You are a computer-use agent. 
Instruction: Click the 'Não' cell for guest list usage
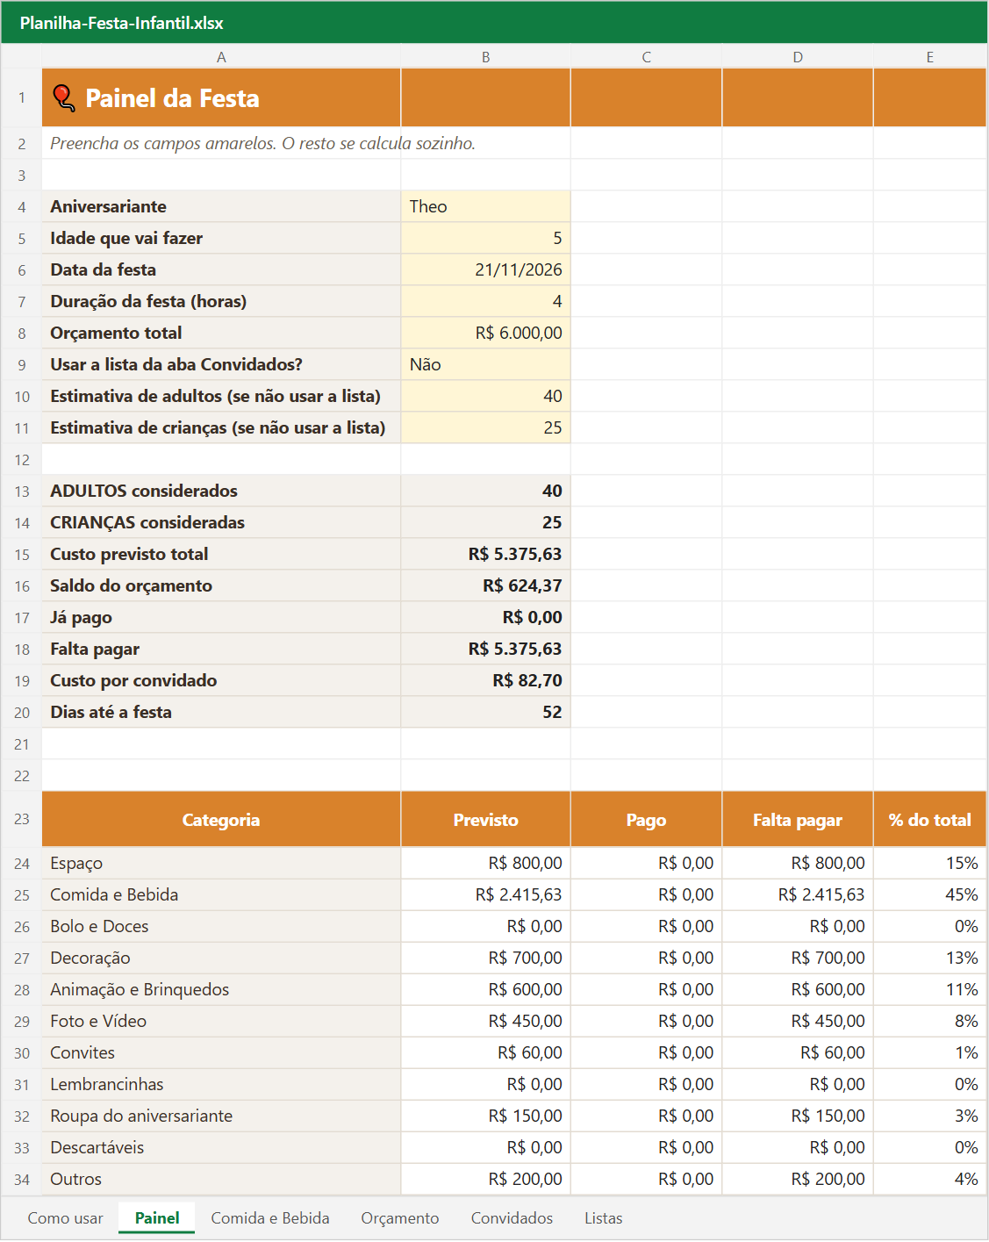tap(485, 364)
